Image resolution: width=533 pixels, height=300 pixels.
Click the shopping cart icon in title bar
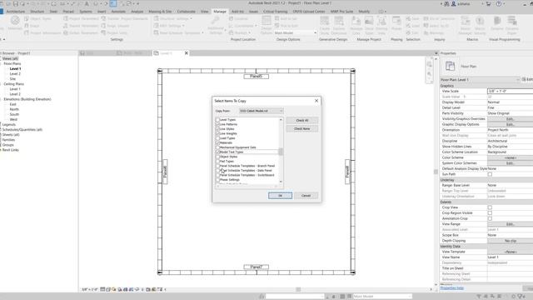coord(489,3)
